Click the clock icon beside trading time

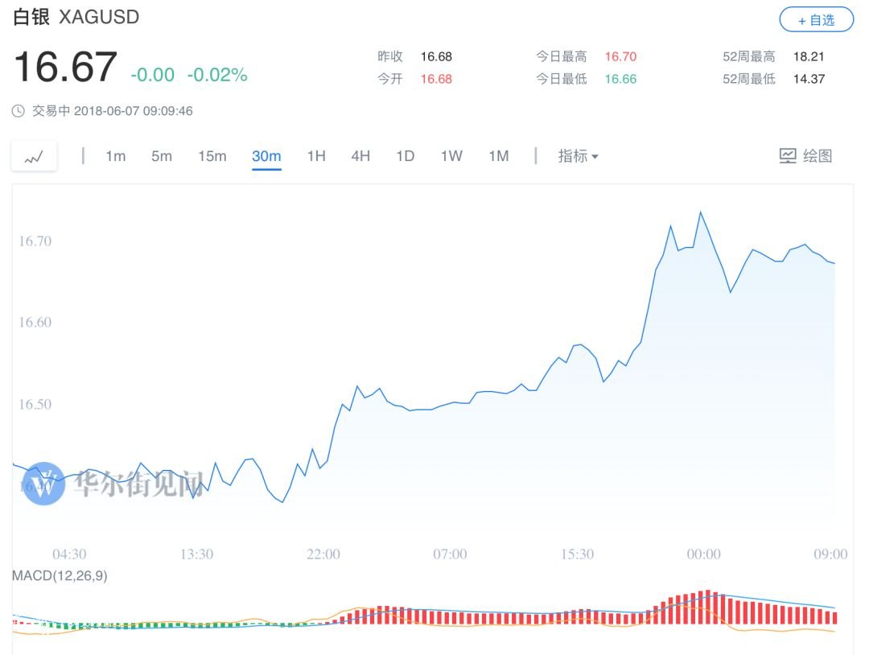point(19,111)
